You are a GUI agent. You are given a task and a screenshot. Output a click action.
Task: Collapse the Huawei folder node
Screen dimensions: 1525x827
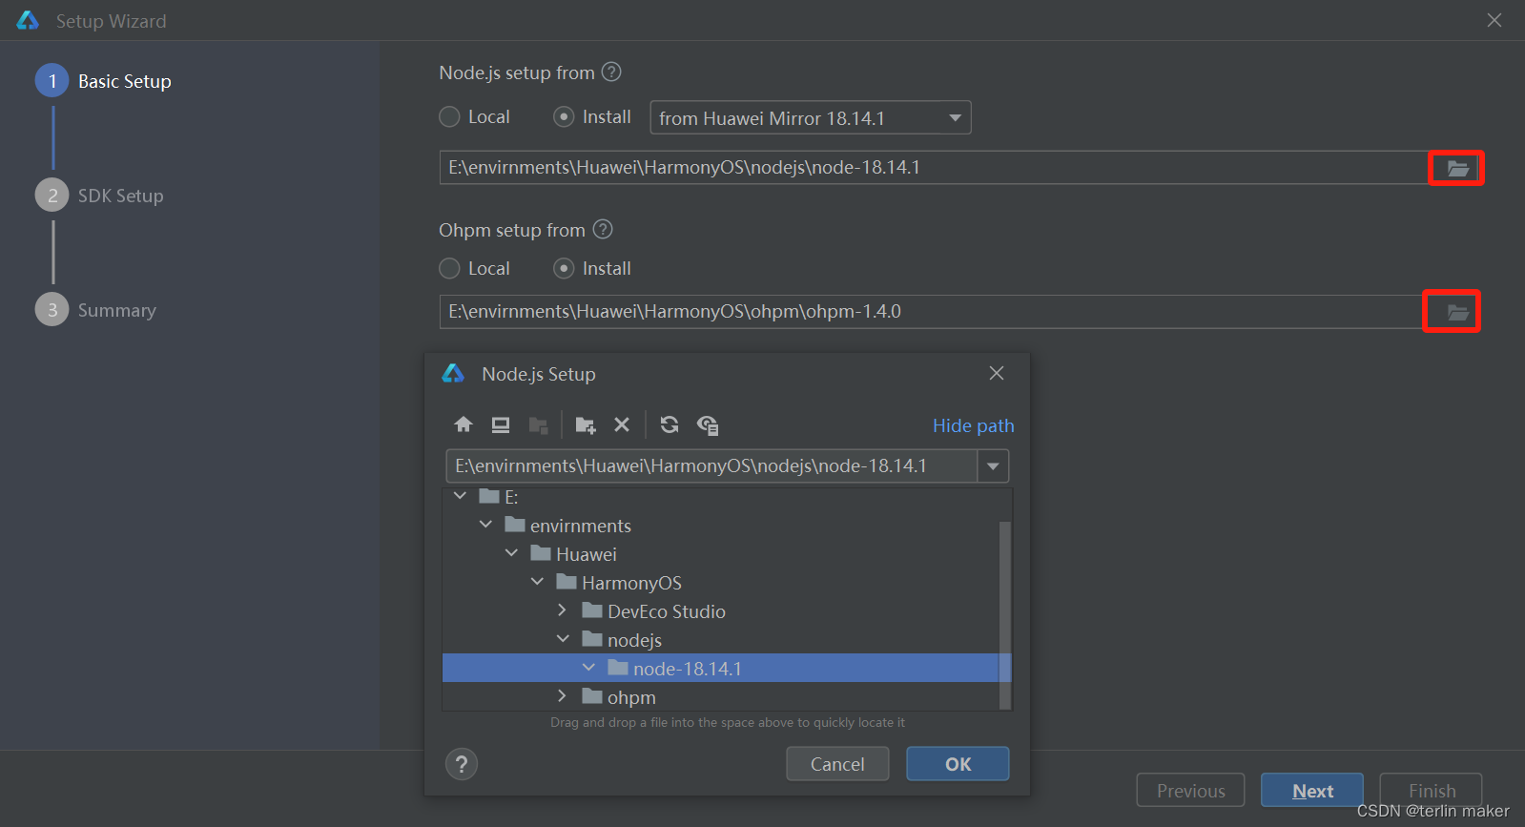point(512,553)
